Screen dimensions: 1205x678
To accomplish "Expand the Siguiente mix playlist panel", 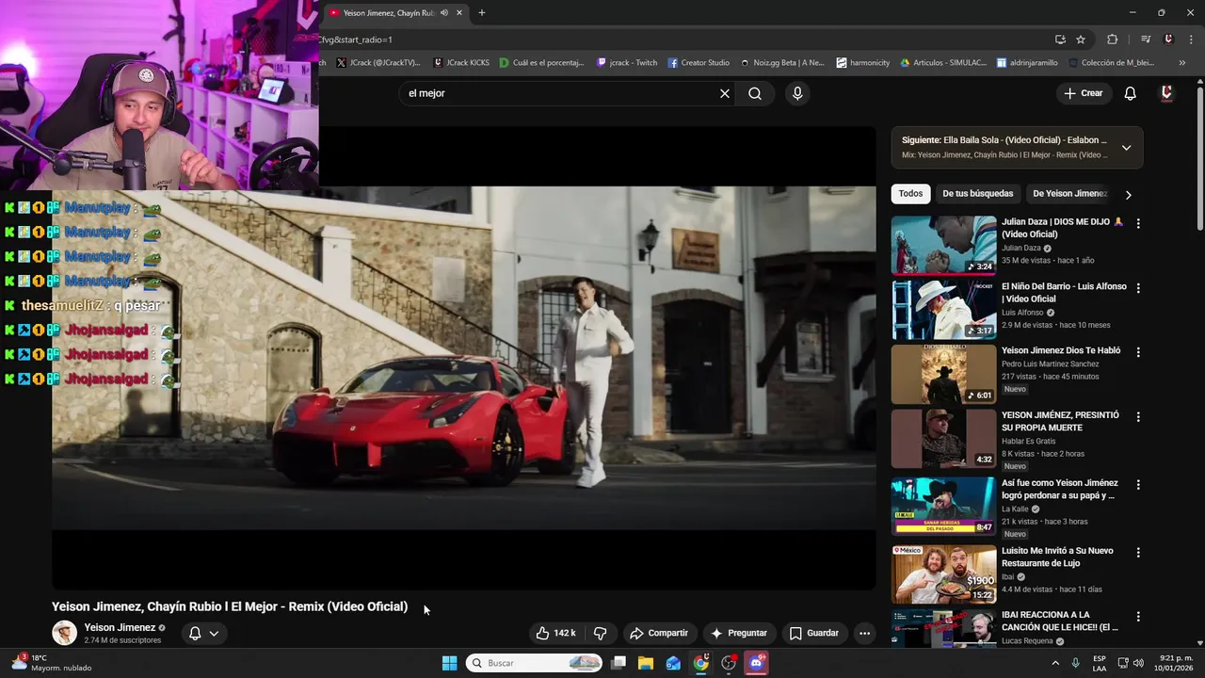I will pos(1126,148).
